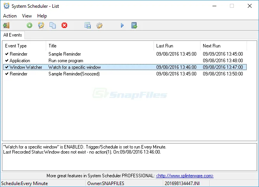Viewport: 259px width, 187px height.
Task: Click 'Owner:SNAPFILES' in status bar
Action: [x=106, y=184]
